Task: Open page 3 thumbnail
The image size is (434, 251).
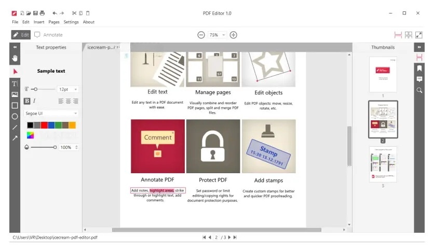Action: tap(383, 164)
